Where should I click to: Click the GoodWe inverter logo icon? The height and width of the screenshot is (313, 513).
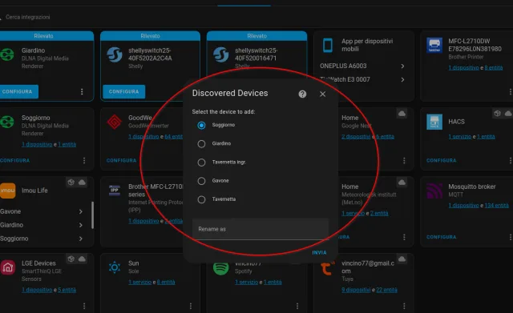pyautogui.click(x=115, y=122)
